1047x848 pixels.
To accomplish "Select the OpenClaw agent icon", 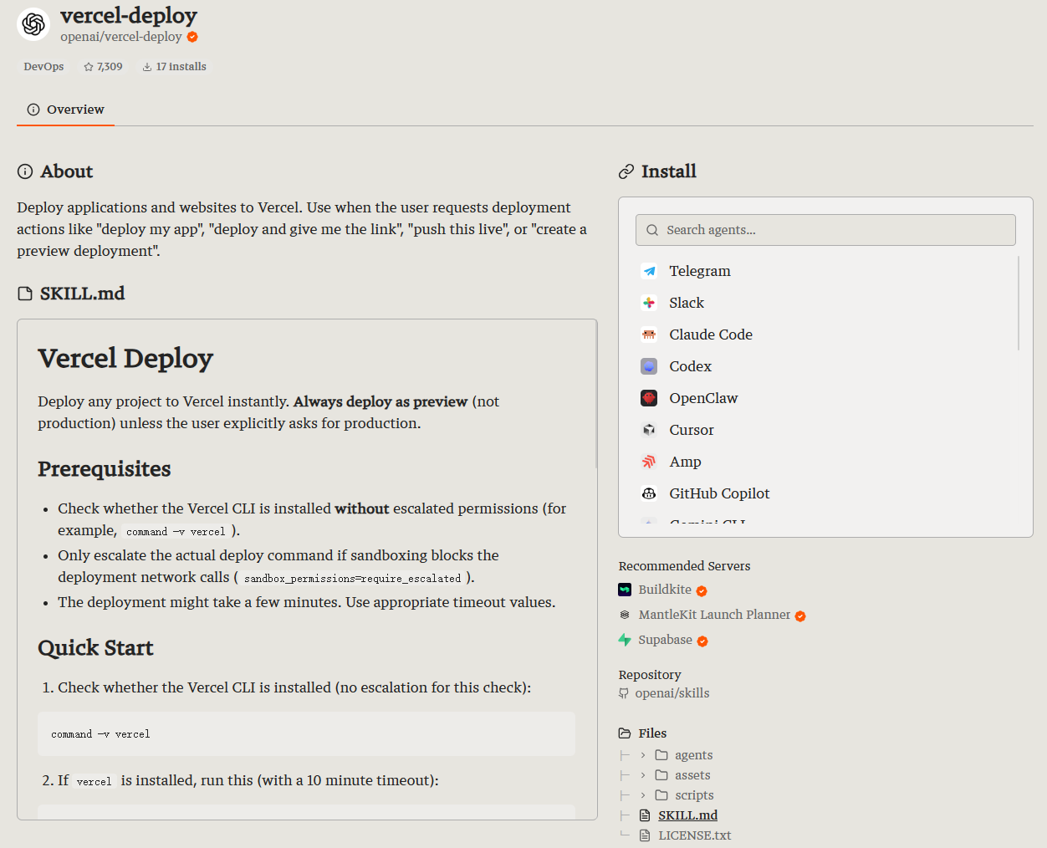I will tap(649, 398).
